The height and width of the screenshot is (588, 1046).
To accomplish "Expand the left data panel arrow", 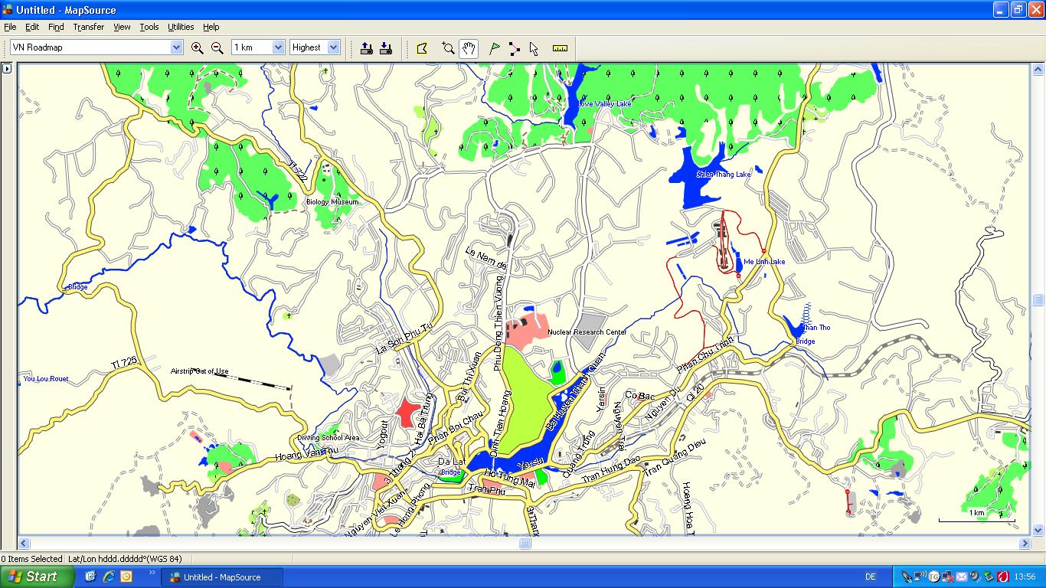I will point(7,69).
